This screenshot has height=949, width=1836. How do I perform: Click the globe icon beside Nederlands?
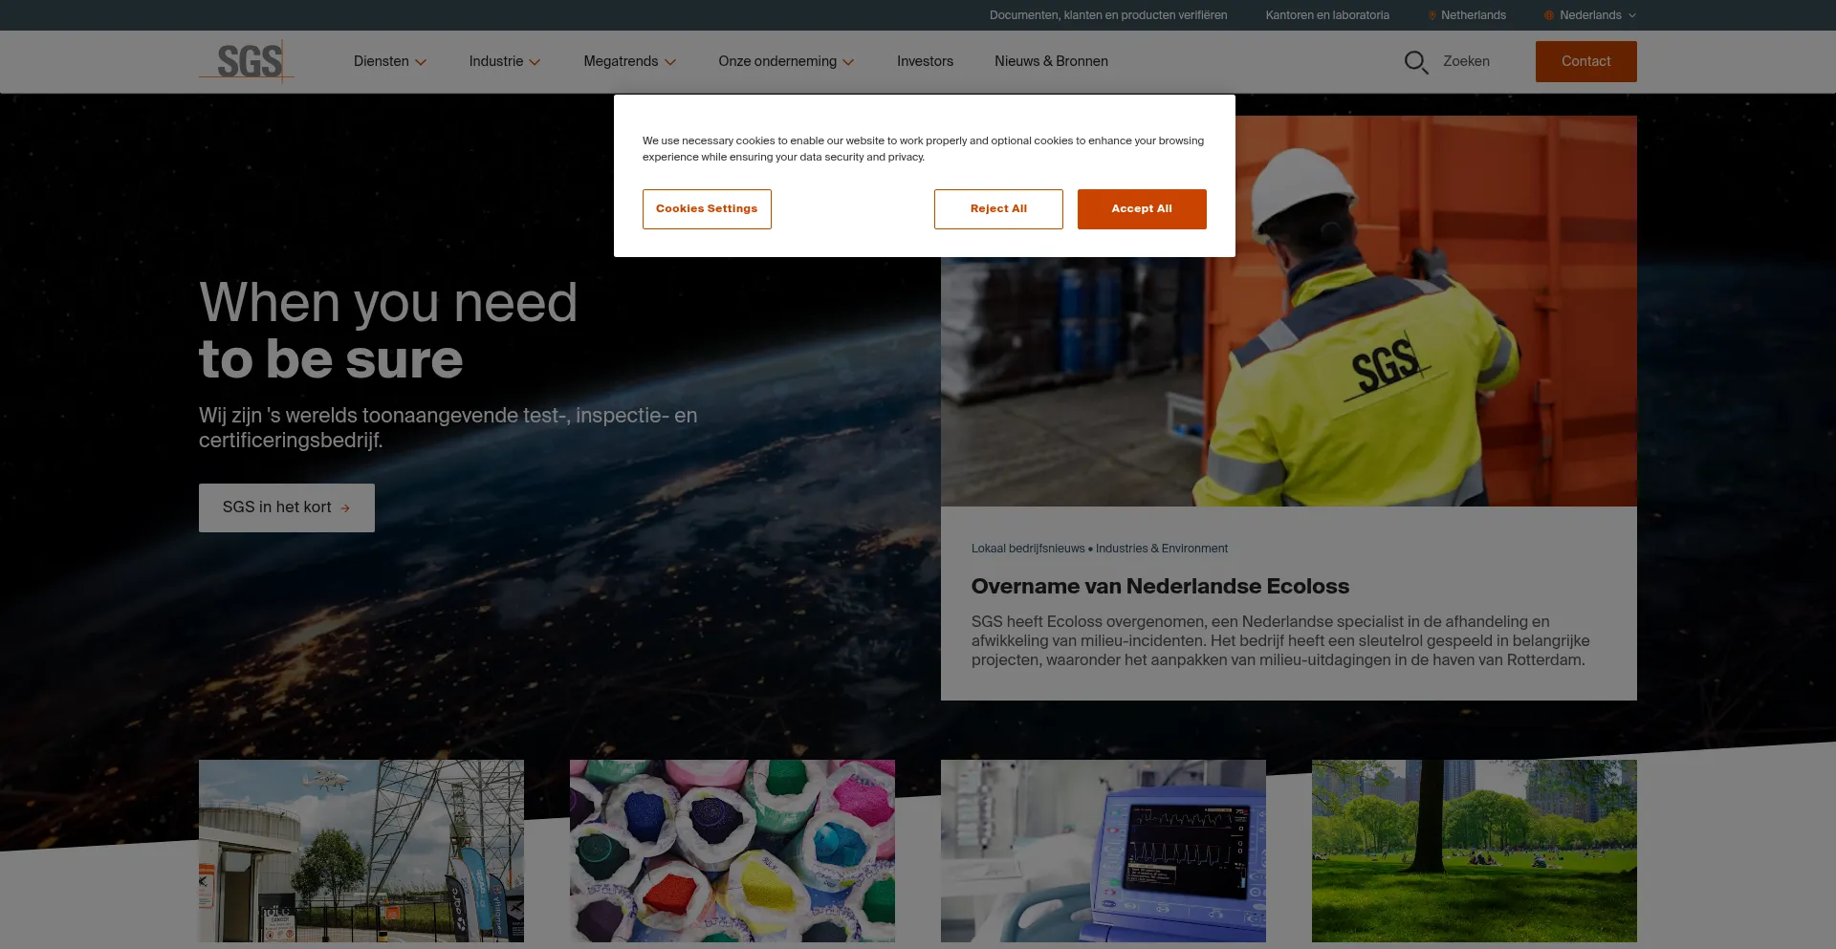pos(1549,15)
